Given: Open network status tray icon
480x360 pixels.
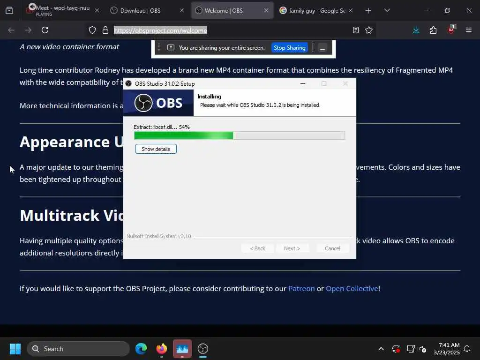Looking at the screenshot, I should point(411,349).
